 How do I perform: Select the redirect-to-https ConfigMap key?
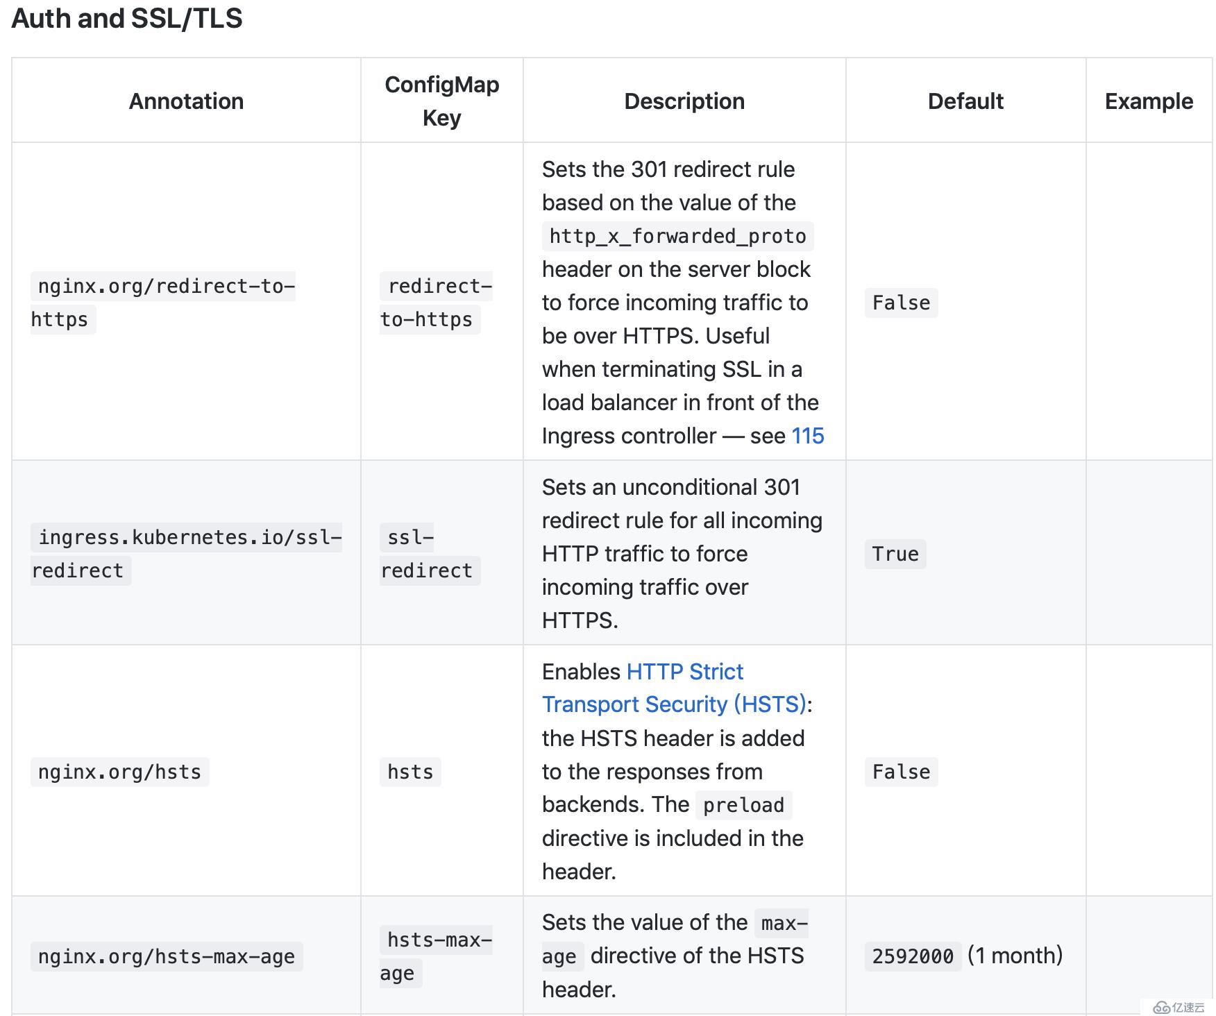tap(436, 303)
